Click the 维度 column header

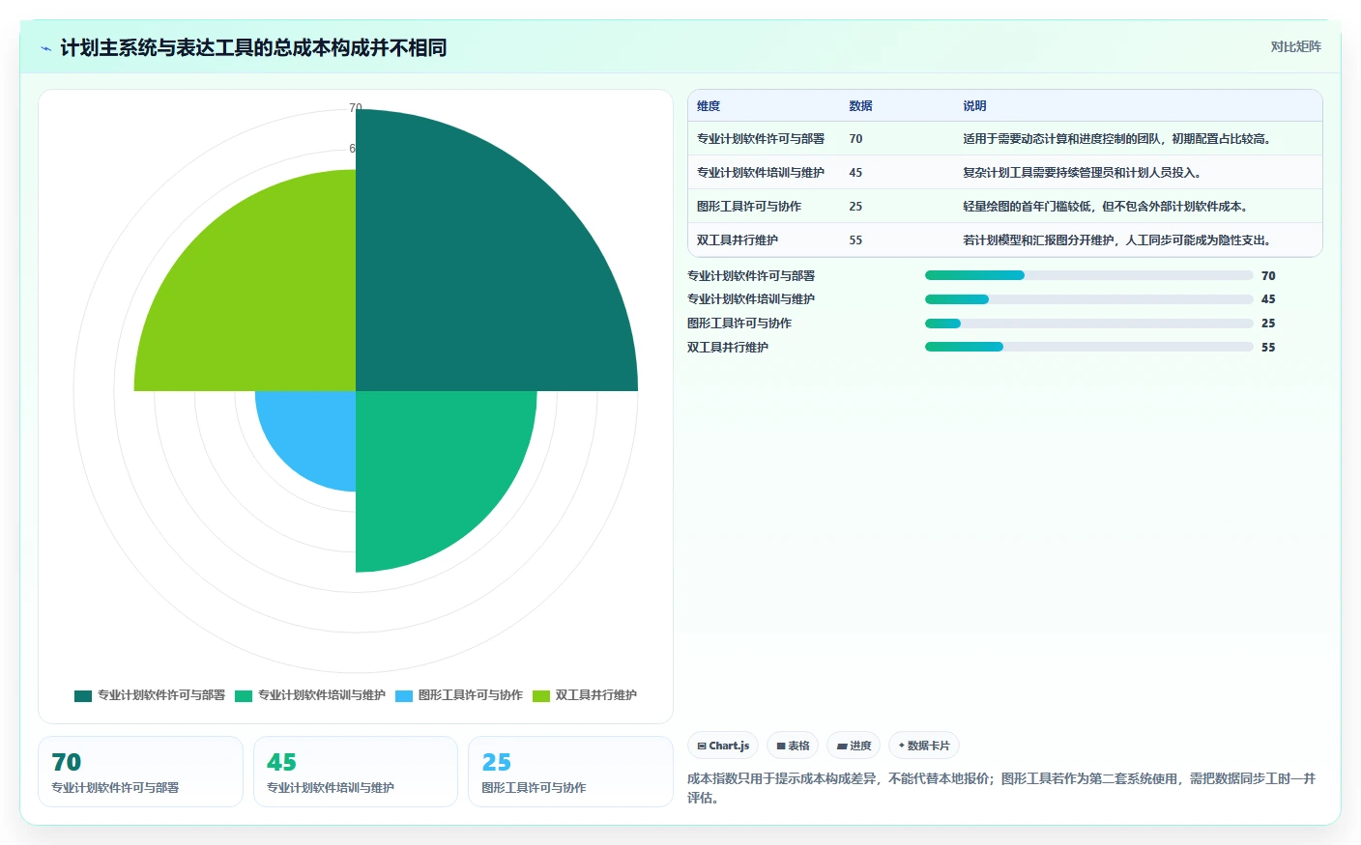[x=709, y=106]
